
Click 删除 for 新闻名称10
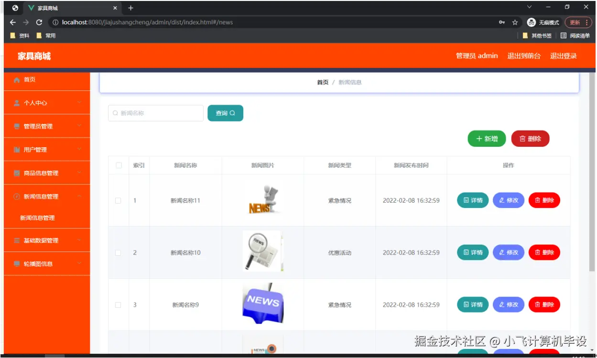[544, 252]
